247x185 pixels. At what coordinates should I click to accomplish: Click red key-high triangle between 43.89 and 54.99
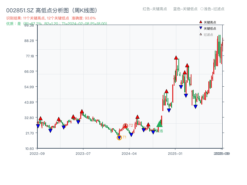(x=166, y=91)
